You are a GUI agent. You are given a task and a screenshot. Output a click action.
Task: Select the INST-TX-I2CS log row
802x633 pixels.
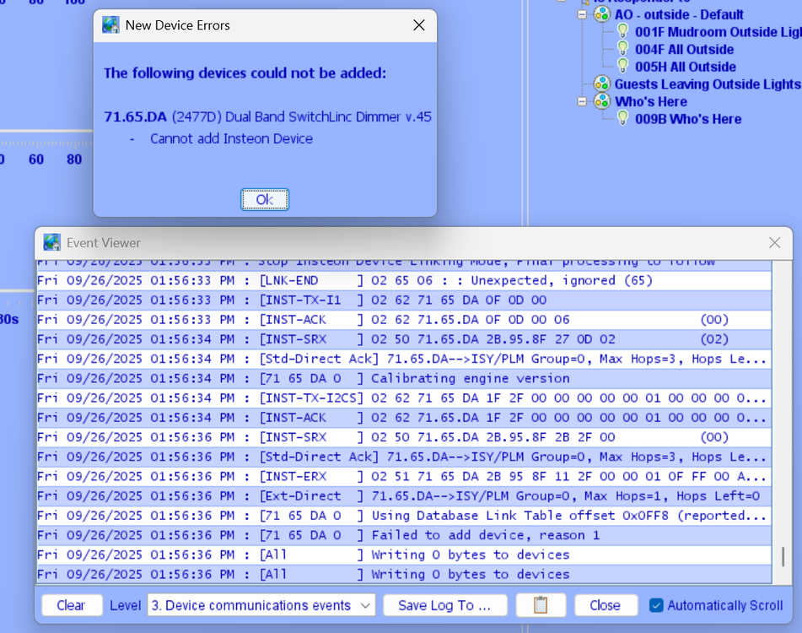404,398
